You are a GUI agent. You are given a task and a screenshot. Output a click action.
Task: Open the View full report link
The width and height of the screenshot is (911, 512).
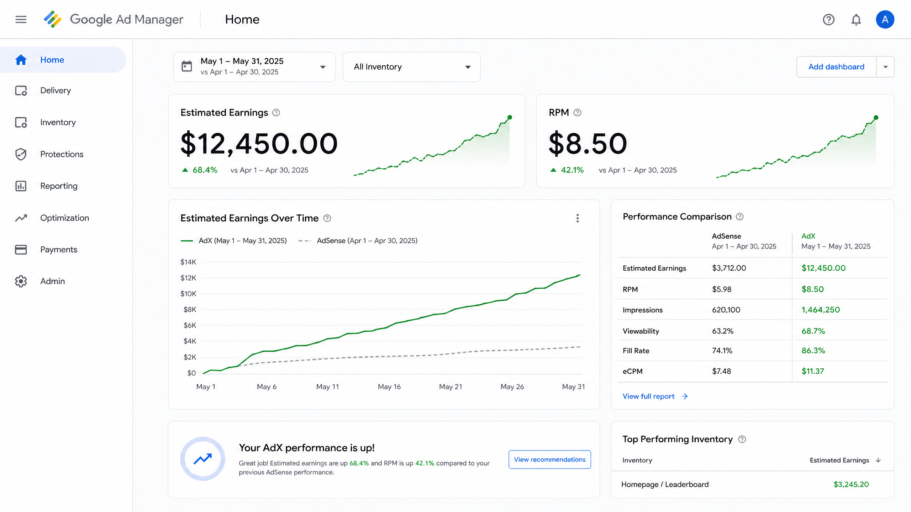pyautogui.click(x=648, y=396)
